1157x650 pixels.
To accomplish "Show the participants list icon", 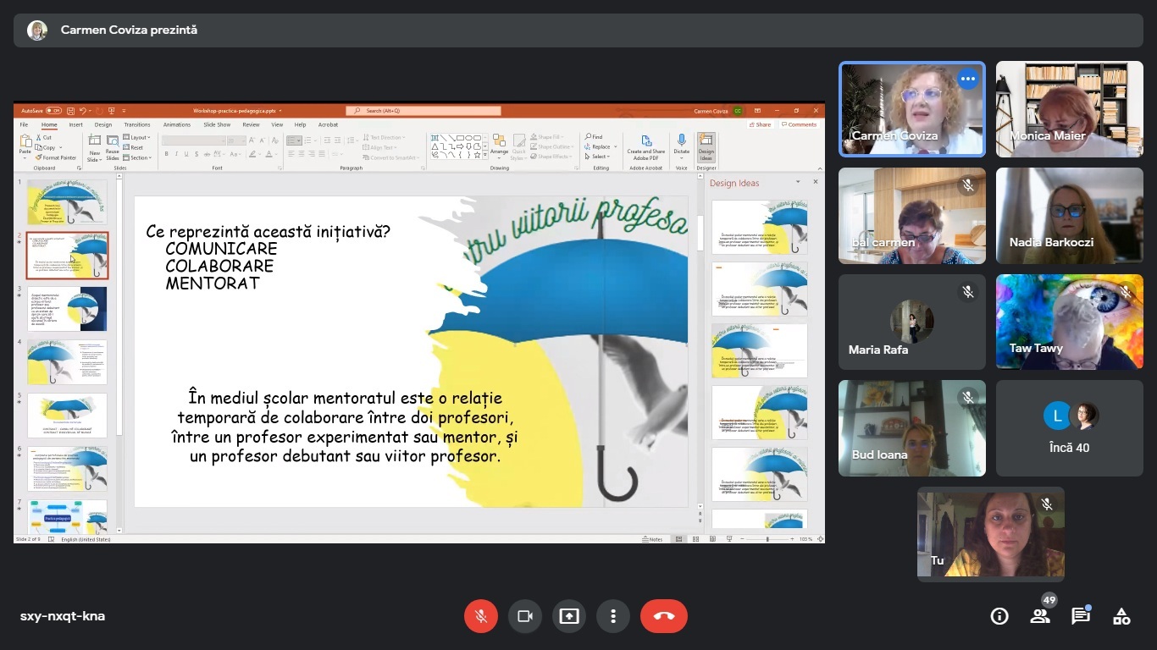I will click(1040, 616).
